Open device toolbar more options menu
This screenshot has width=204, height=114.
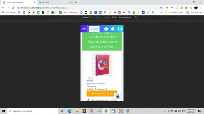click(201, 17)
